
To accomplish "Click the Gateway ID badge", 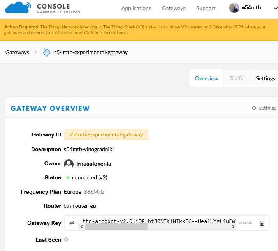I will tap(106, 134).
